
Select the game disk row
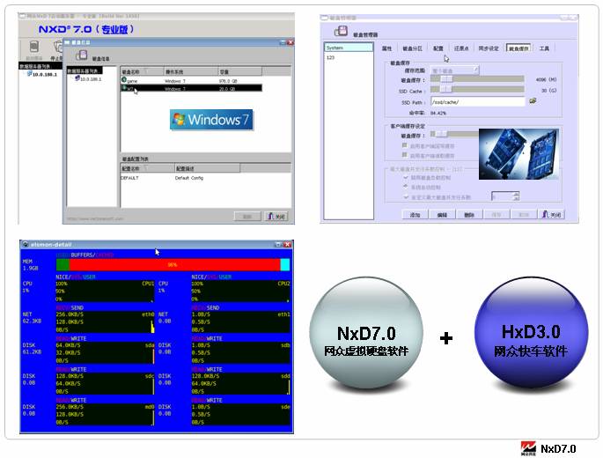[191, 81]
